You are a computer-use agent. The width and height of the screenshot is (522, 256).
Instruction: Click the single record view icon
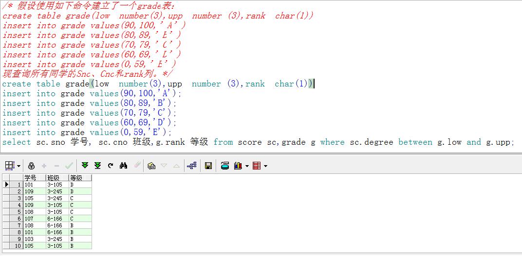pyautogui.click(x=151, y=165)
